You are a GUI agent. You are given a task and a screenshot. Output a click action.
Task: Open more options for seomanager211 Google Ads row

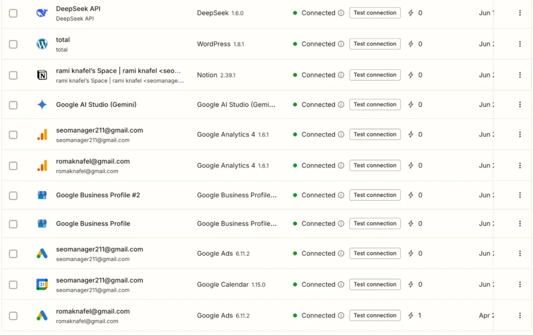(520, 253)
